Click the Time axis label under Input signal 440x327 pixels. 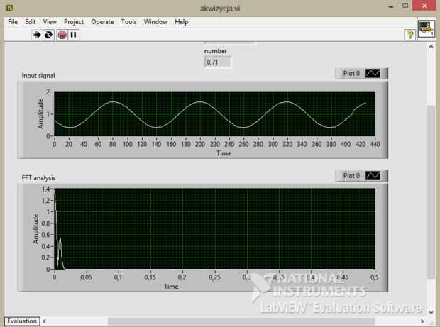(x=224, y=153)
